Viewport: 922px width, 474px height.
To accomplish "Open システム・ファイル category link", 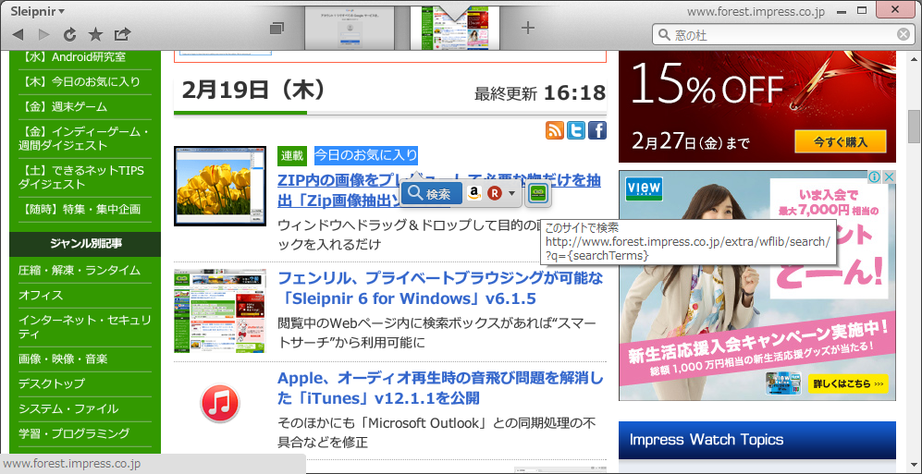I will coord(68,408).
